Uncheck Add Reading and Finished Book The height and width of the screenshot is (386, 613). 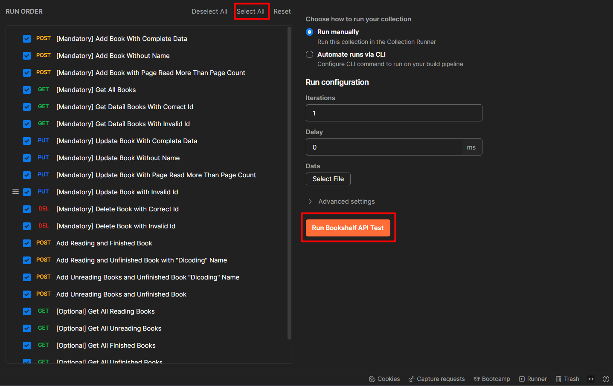click(x=27, y=243)
